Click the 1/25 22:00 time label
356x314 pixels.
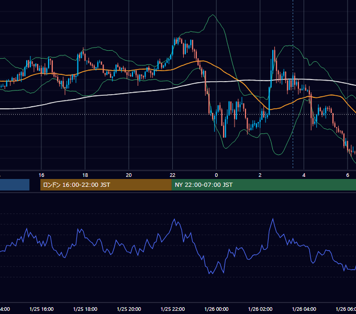[173, 309]
